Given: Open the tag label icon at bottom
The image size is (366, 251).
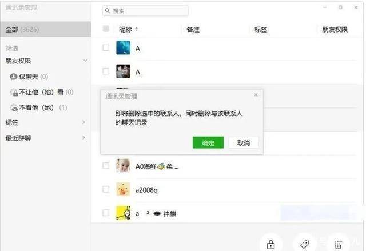Looking at the screenshot, I should pyautogui.click(x=304, y=244).
